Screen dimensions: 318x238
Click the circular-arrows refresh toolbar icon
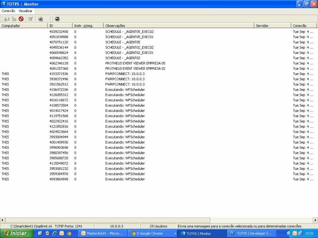coord(57,19)
